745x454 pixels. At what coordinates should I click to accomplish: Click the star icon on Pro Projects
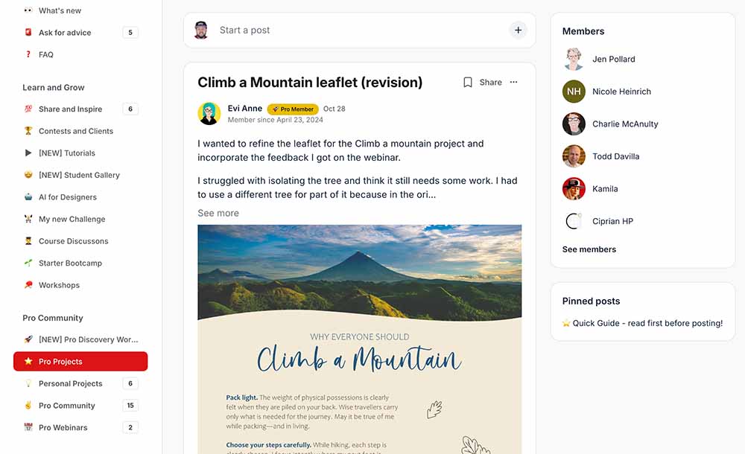pyautogui.click(x=28, y=362)
